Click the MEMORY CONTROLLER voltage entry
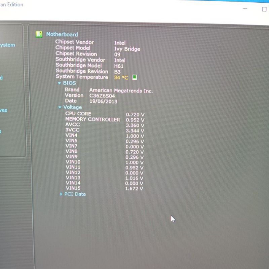Screen dimensions: 269x269 (x=104, y=120)
